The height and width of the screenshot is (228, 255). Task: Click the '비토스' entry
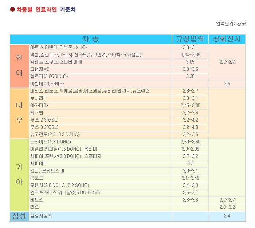coord(37,200)
